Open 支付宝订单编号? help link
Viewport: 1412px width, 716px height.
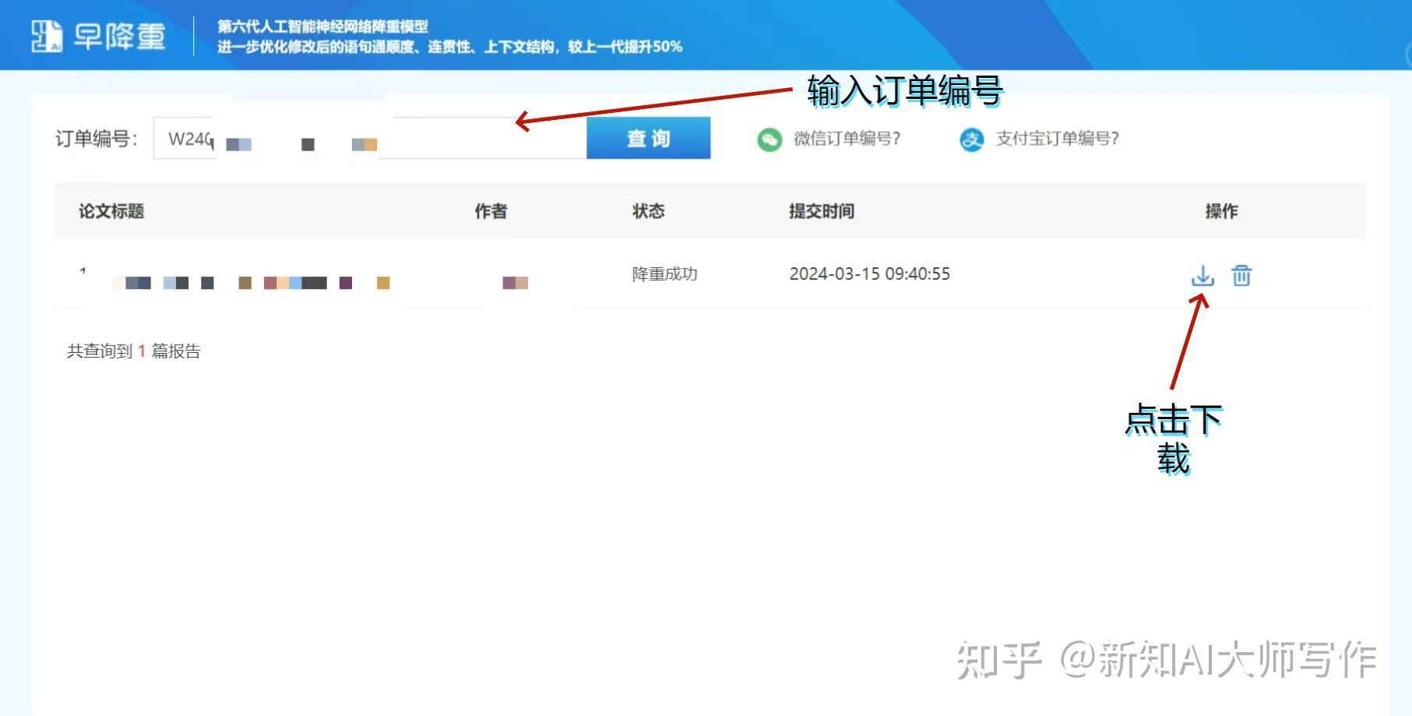coord(1056,139)
